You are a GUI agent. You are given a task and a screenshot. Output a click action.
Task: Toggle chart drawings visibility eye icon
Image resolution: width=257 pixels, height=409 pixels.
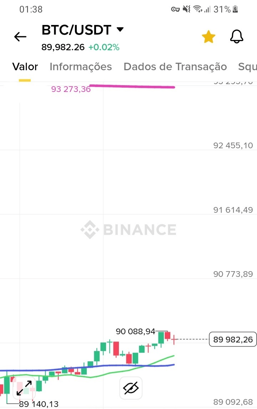pos(130,388)
